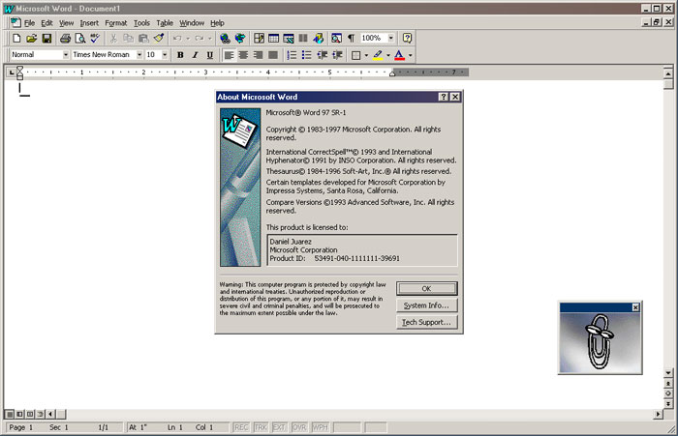Justify the paragraph text
Screen dimensions: 678x436
click(x=273, y=55)
